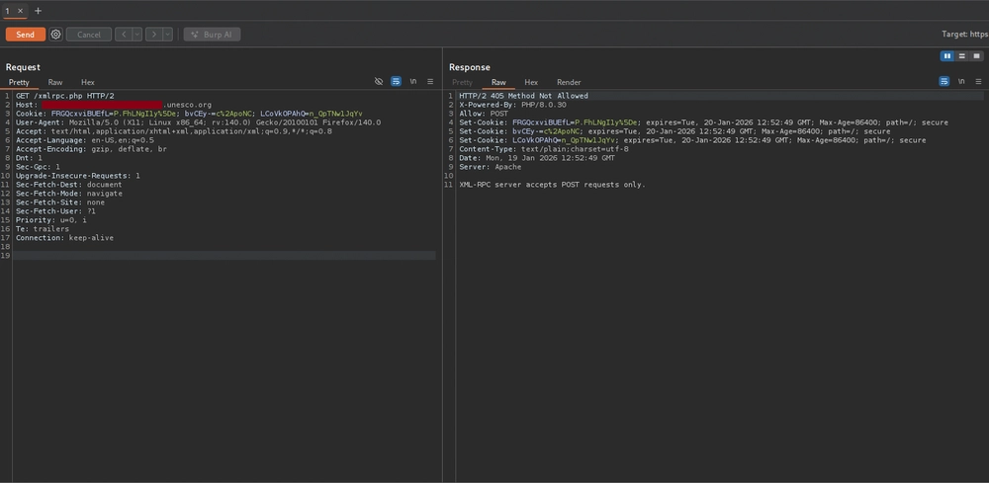Click Set-Cookie LCoVkOPAhQ response line
Image resolution: width=989 pixels, height=483 pixels.
692,140
